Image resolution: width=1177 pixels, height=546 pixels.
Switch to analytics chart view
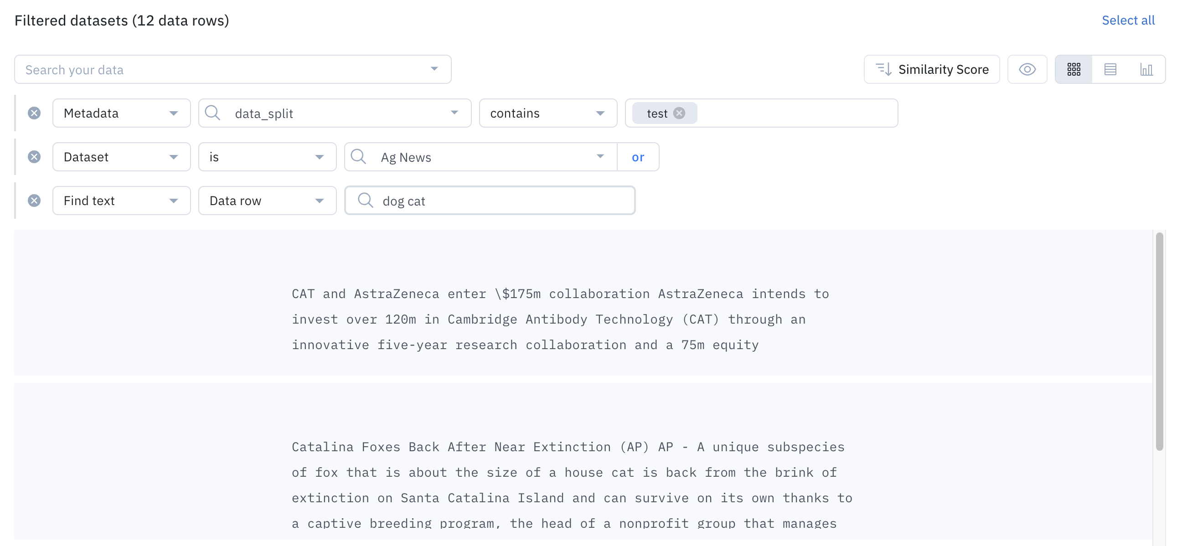click(x=1146, y=69)
